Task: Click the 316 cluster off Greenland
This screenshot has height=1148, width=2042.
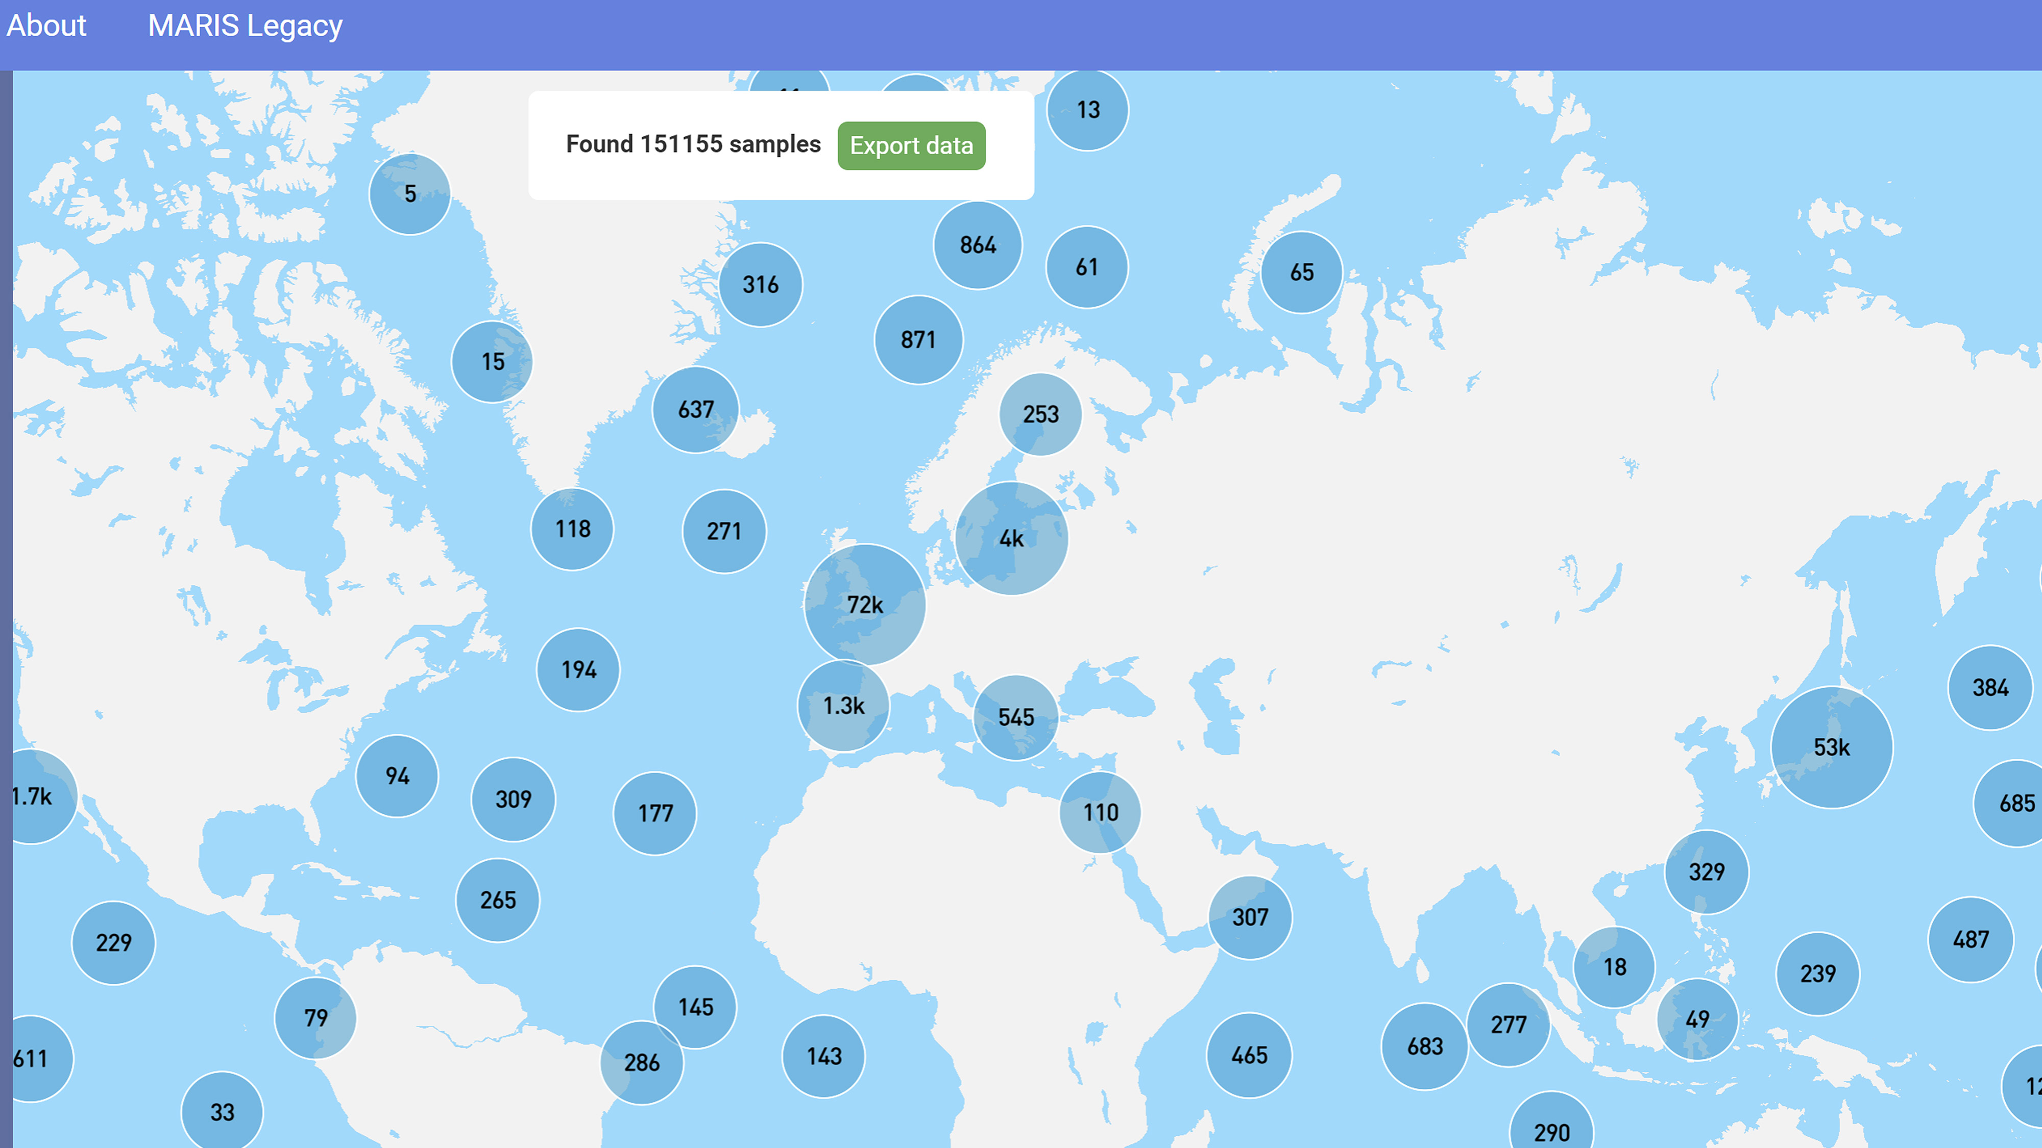Action: tap(760, 284)
